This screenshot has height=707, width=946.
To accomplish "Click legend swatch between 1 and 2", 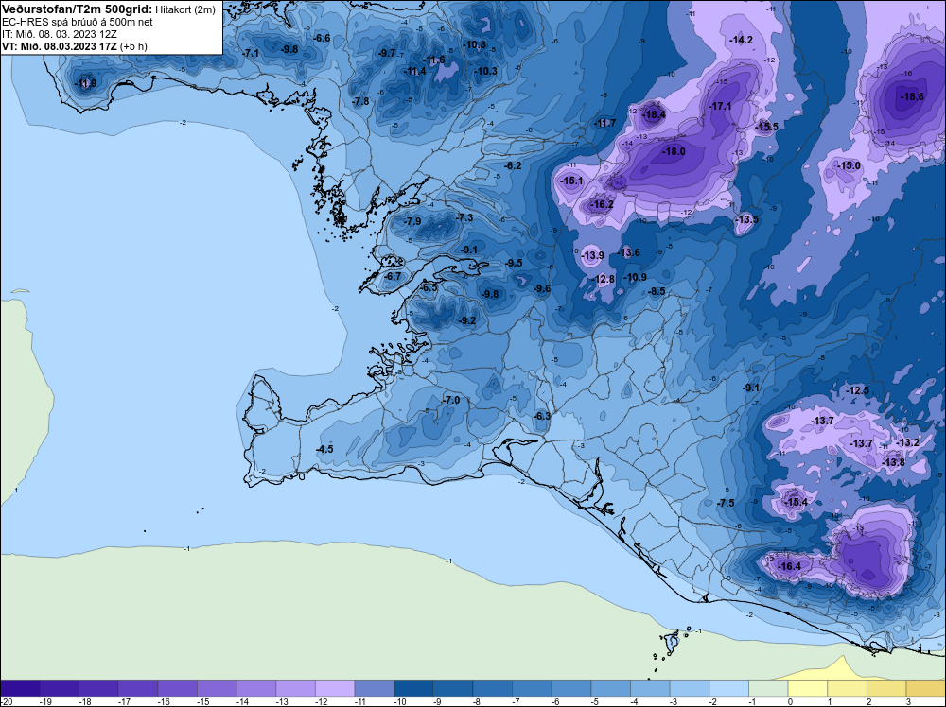I will (x=847, y=688).
